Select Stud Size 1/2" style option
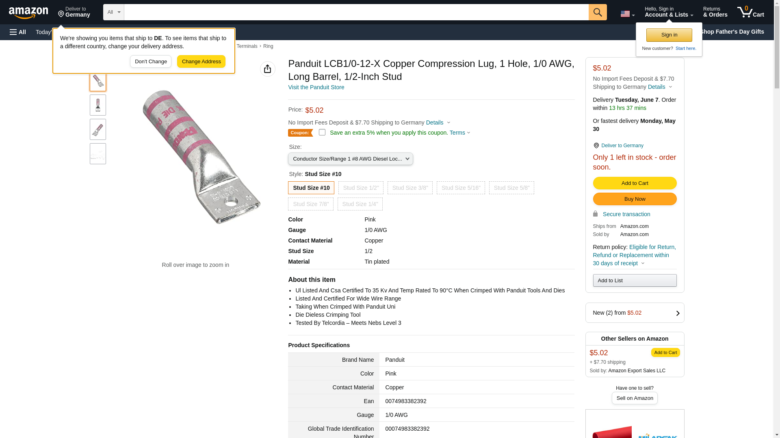The image size is (780, 438). [360, 188]
